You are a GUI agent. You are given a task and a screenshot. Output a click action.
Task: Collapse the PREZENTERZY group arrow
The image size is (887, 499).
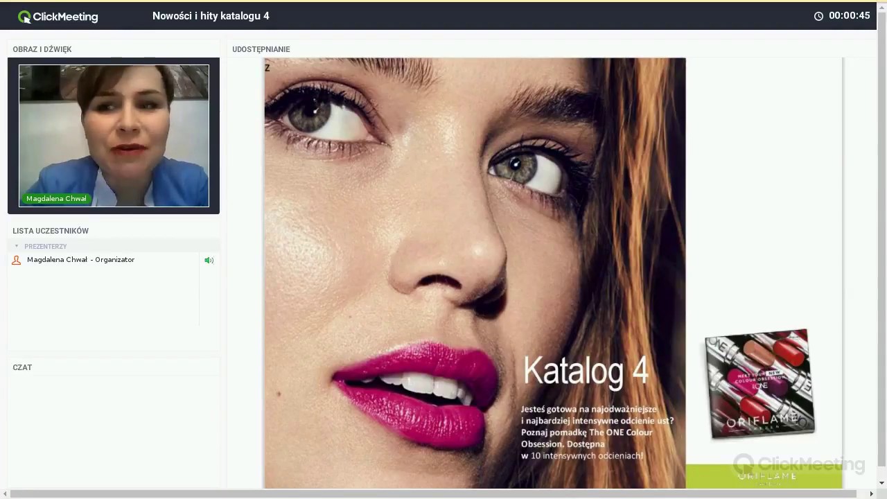pos(17,246)
